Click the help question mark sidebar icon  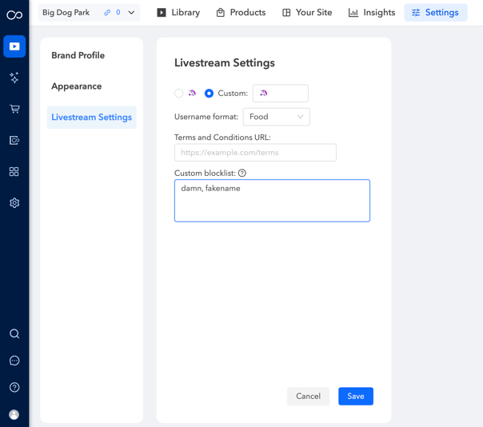(x=14, y=387)
